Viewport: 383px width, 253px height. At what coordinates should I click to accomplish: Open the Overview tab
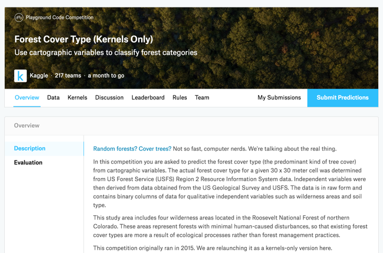(x=27, y=98)
